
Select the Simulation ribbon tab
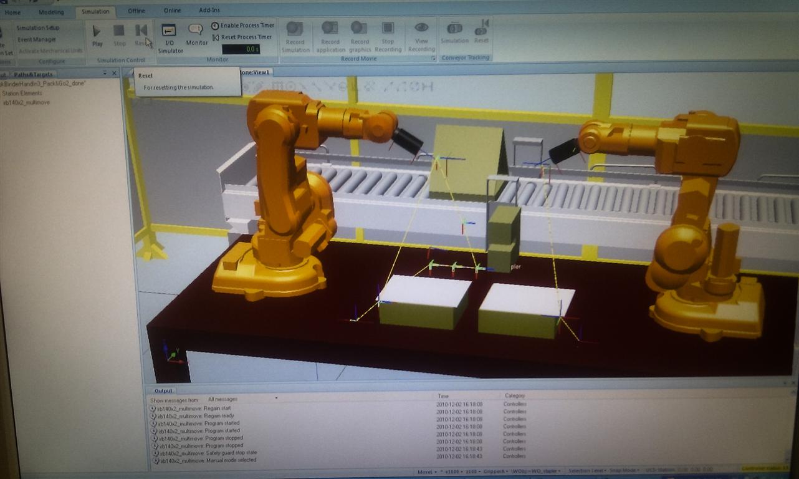(95, 11)
